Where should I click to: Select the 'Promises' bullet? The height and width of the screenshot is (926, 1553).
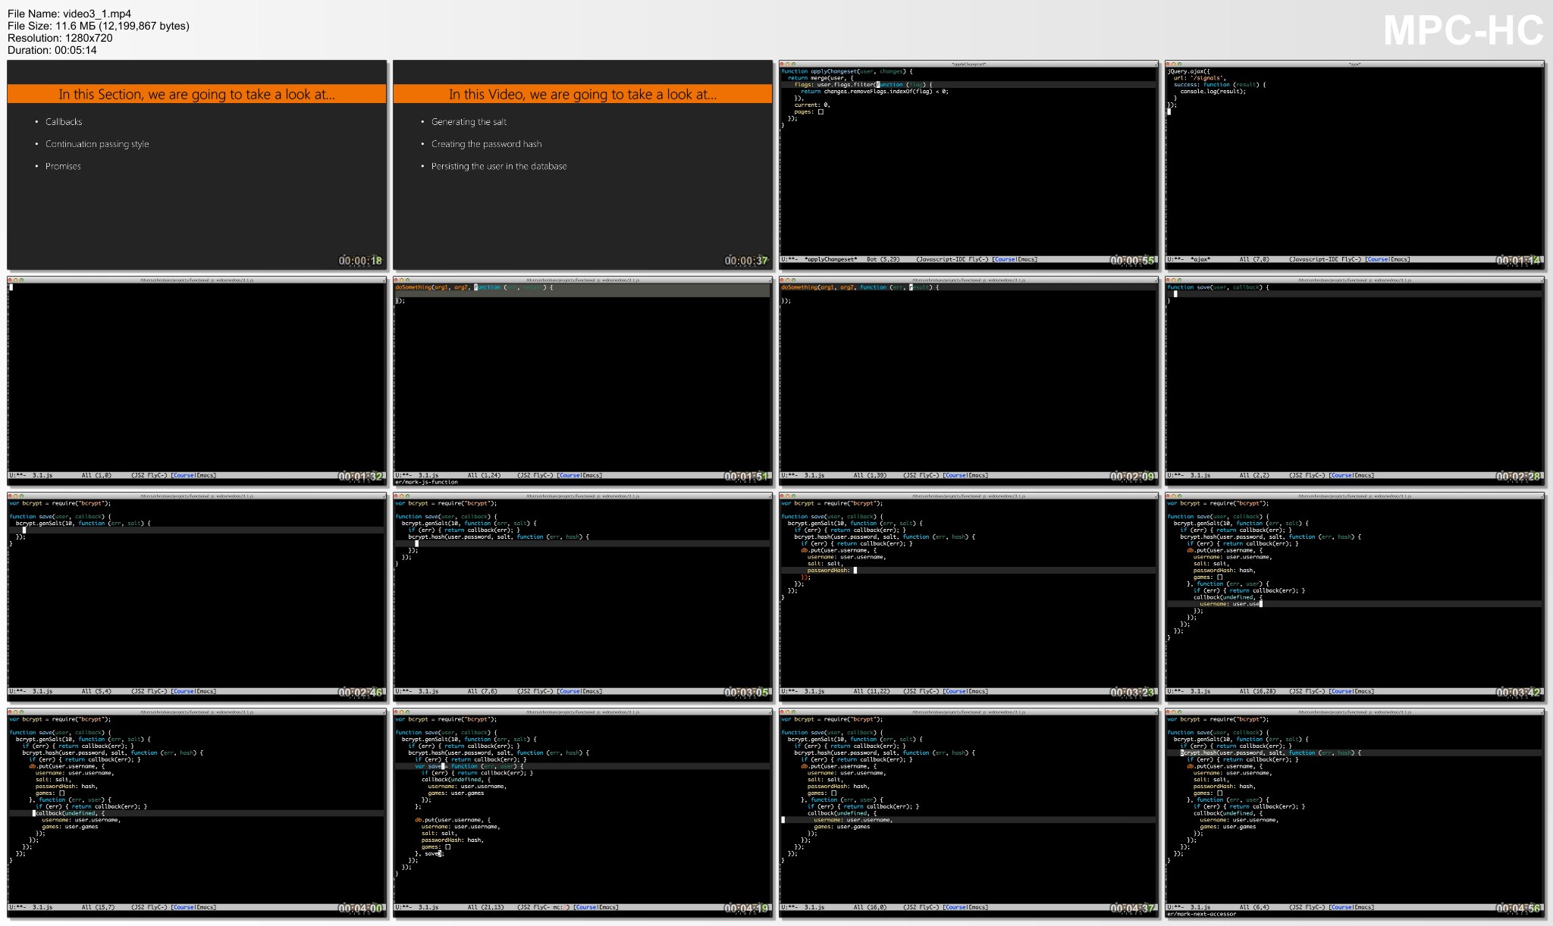[x=63, y=166]
